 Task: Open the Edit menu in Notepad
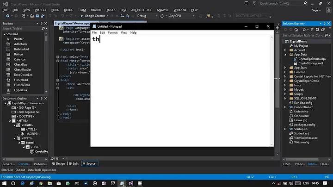[102, 32]
